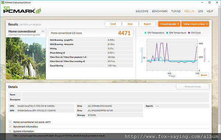
Task: Expand System information section
Action: (10, 131)
